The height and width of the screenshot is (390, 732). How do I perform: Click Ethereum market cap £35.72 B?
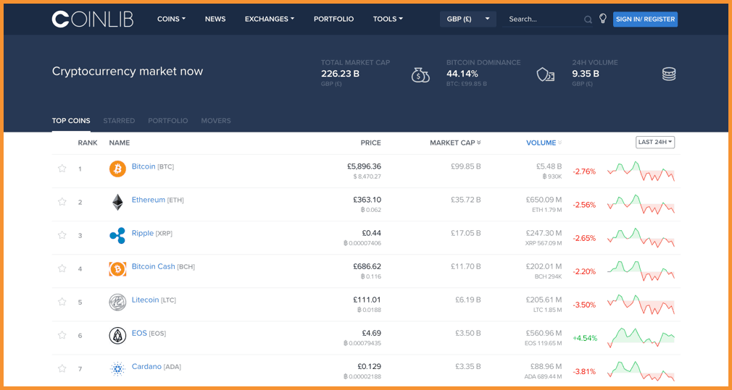[466, 200]
